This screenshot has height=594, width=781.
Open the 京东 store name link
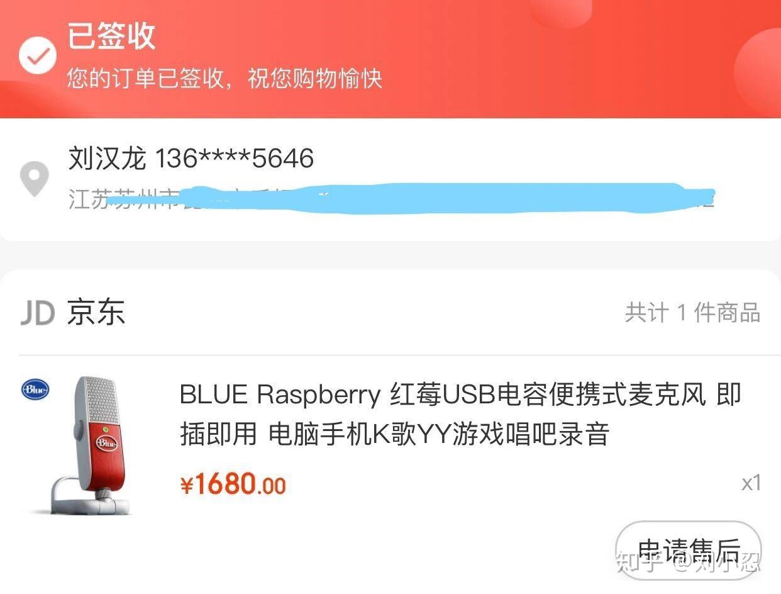(x=96, y=312)
